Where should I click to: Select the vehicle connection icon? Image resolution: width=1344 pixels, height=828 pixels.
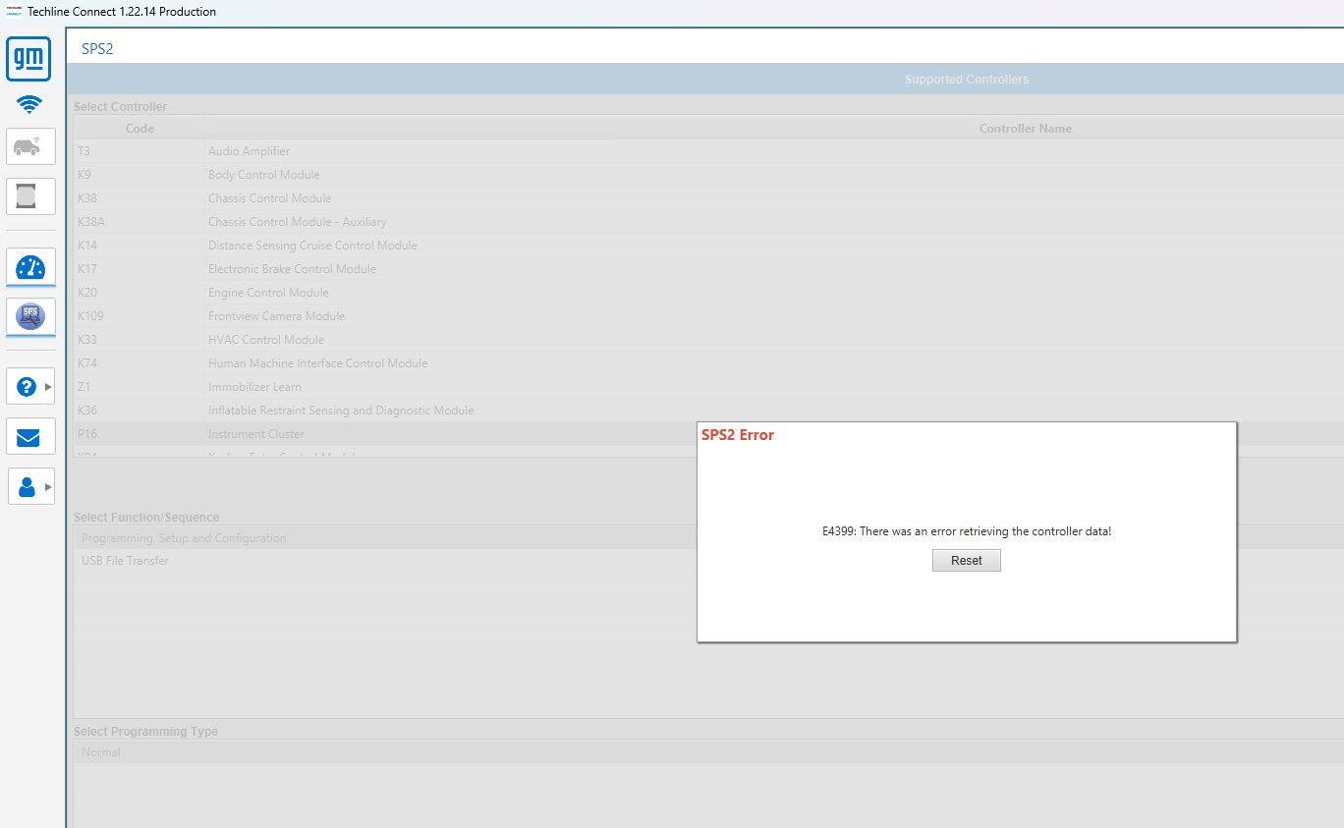point(30,146)
